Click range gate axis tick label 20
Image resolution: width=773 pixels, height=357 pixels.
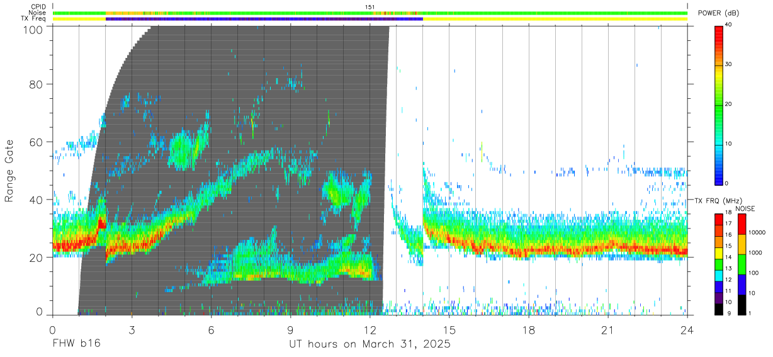coord(37,258)
